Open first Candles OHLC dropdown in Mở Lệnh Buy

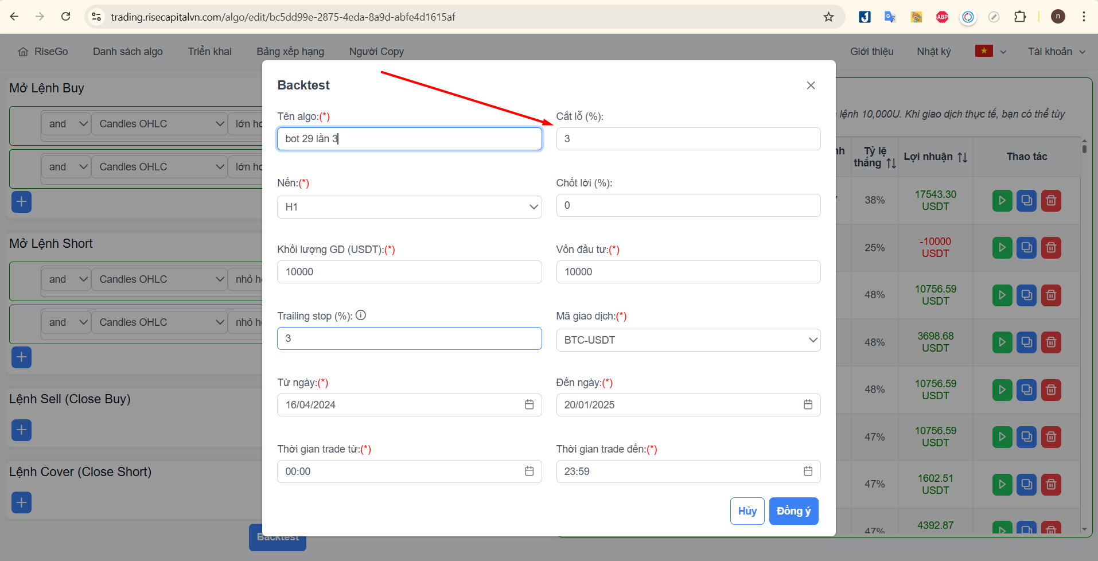160,124
